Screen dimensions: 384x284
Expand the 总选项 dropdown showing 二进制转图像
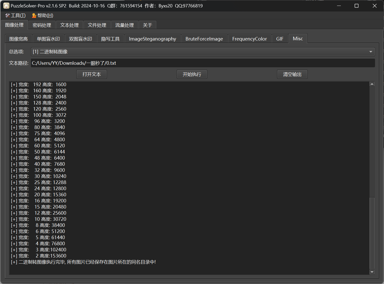point(203,52)
